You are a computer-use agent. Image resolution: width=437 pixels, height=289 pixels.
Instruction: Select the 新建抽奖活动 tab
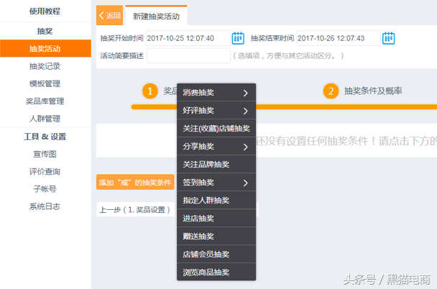tap(156, 16)
